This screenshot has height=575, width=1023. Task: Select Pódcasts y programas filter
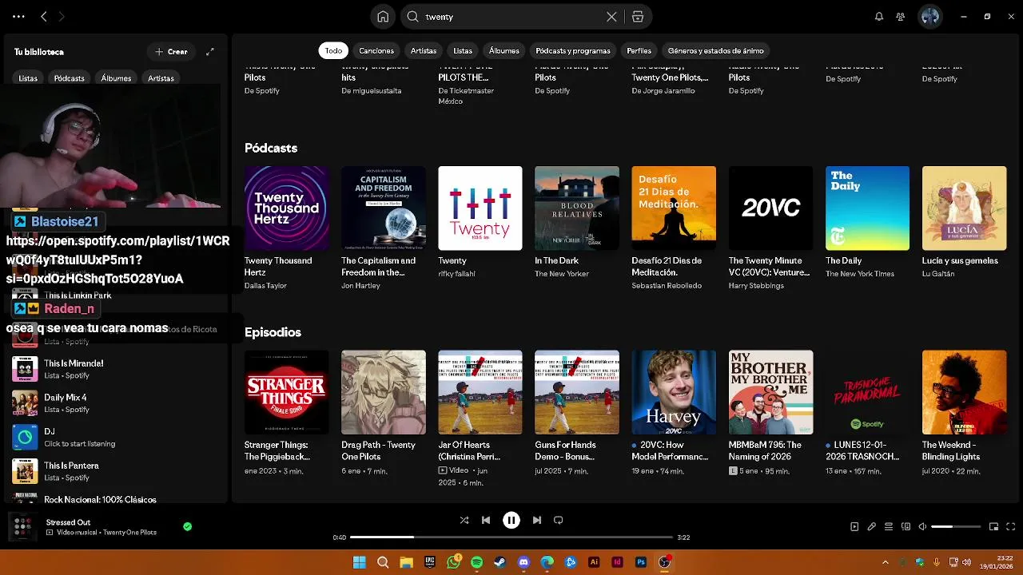(x=573, y=50)
